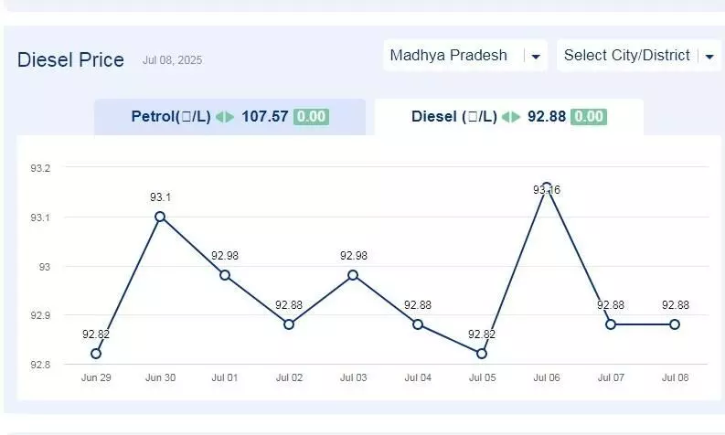The width and height of the screenshot is (725, 435).
Task: Click the green arrows icon in Diesel tab
Action: tap(511, 117)
